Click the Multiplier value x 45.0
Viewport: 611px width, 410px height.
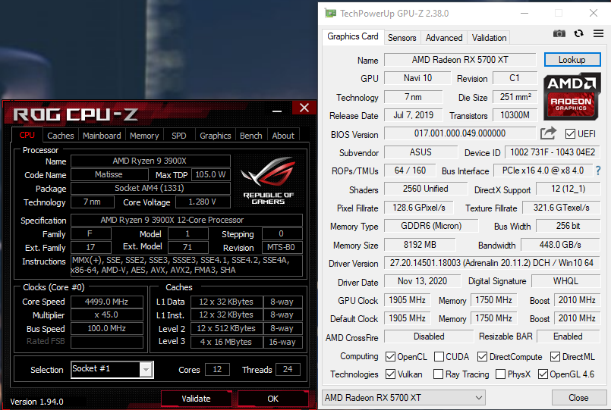pyautogui.click(x=107, y=315)
